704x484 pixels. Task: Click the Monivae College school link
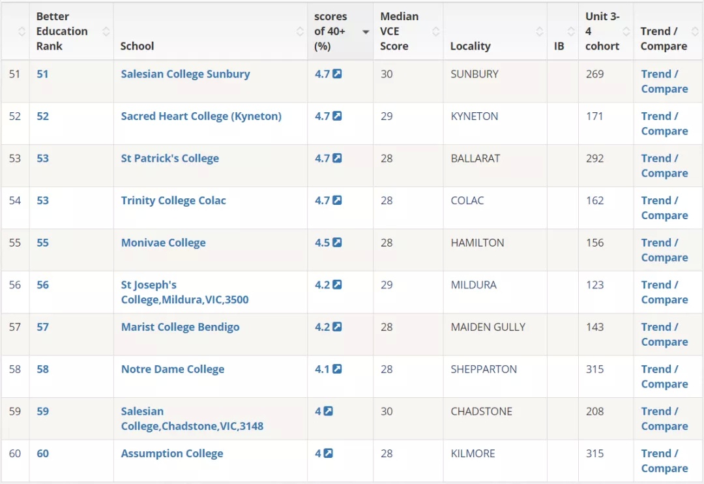coord(164,243)
